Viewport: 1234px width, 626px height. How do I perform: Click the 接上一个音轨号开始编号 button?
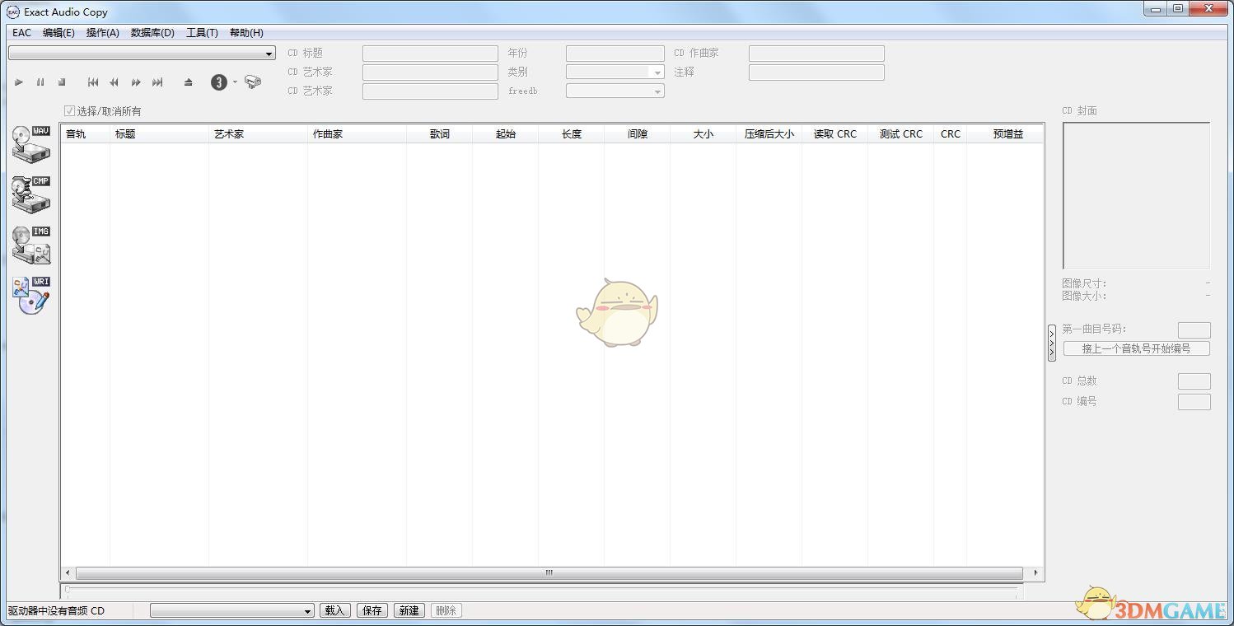click(x=1136, y=348)
